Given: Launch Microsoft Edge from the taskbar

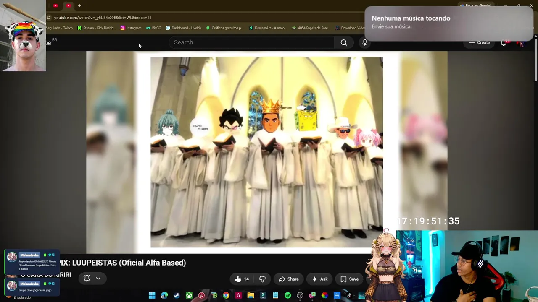Looking at the screenshot, I should [164, 295].
